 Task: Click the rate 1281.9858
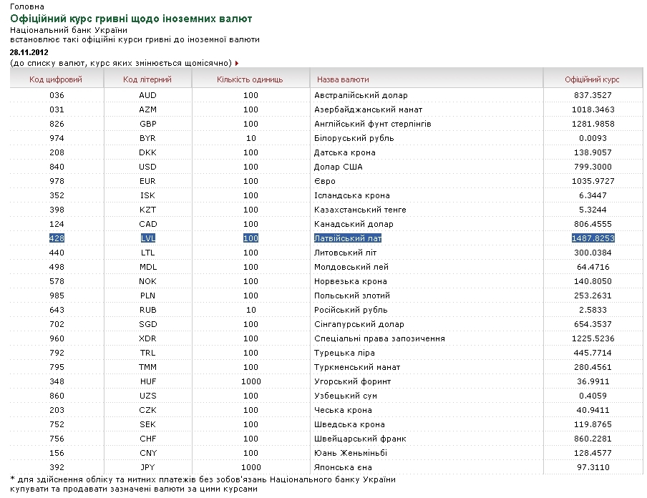click(593, 124)
